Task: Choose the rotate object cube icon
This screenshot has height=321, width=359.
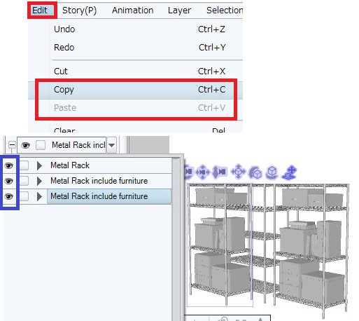Action: tap(255, 172)
